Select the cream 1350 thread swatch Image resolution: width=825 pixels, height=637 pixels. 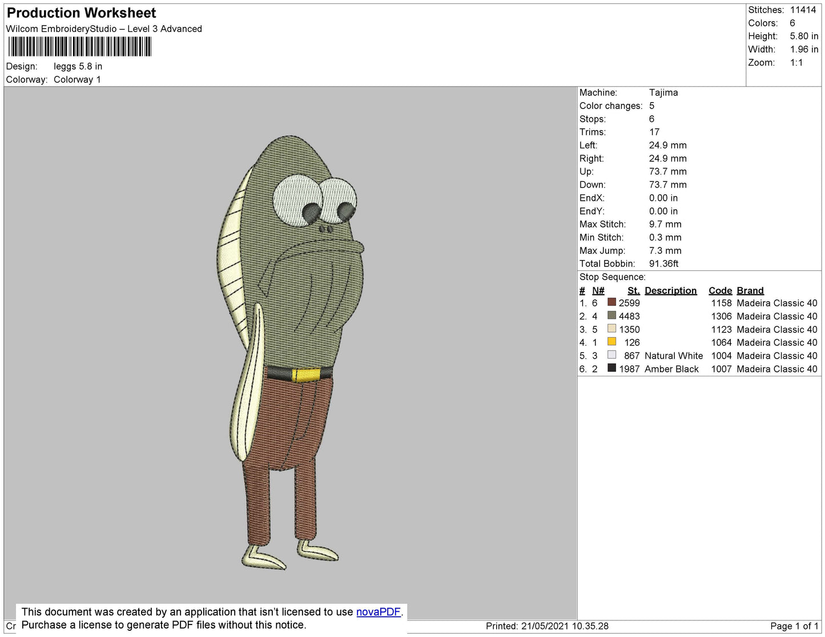pos(611,328)
